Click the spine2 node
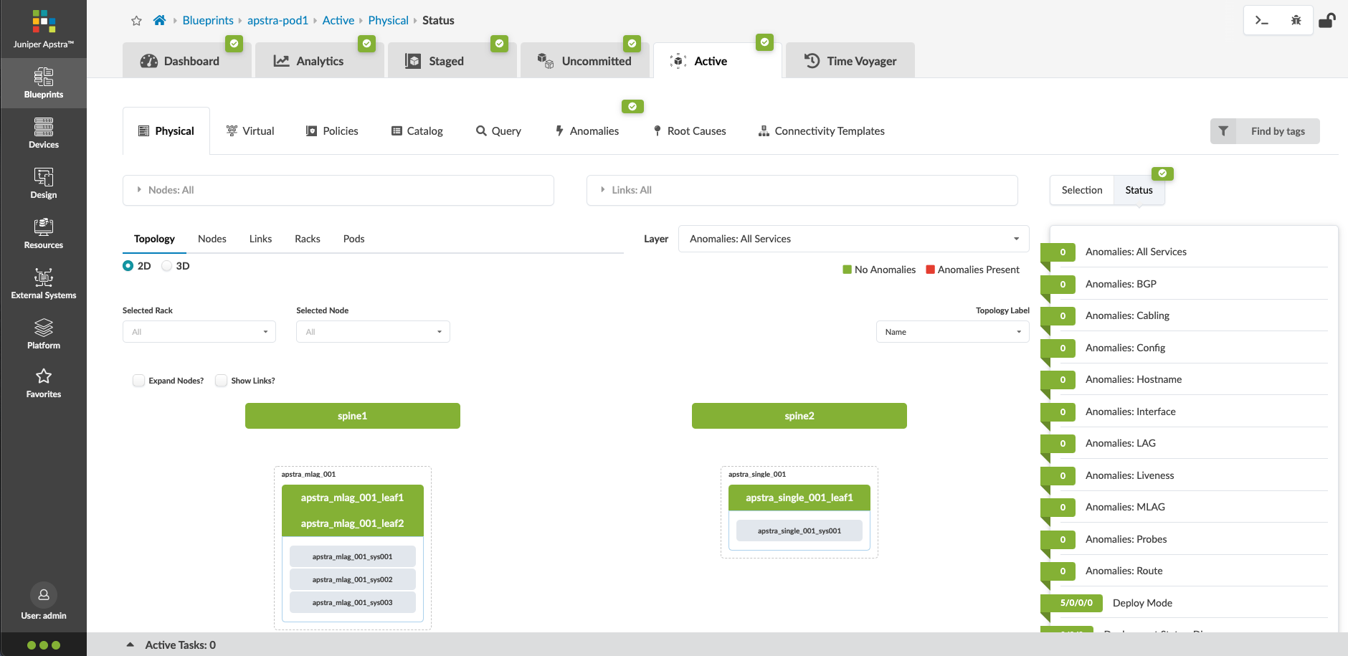1348x656 pixels. point(799,416)
